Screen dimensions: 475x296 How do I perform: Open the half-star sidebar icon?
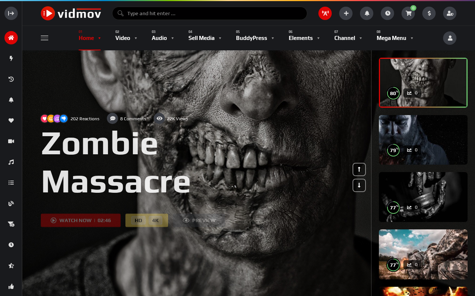pyautogui.click(x=11, y=266)
